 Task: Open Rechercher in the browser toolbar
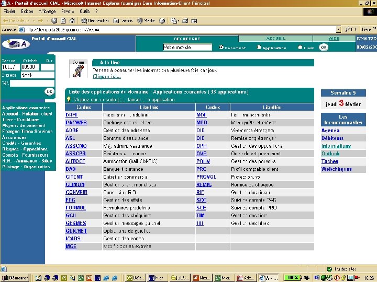point(94,21)
